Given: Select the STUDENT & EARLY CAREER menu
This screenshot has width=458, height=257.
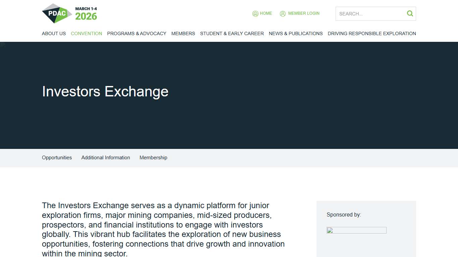Looking at the screenshot, I should click(232, 33).
